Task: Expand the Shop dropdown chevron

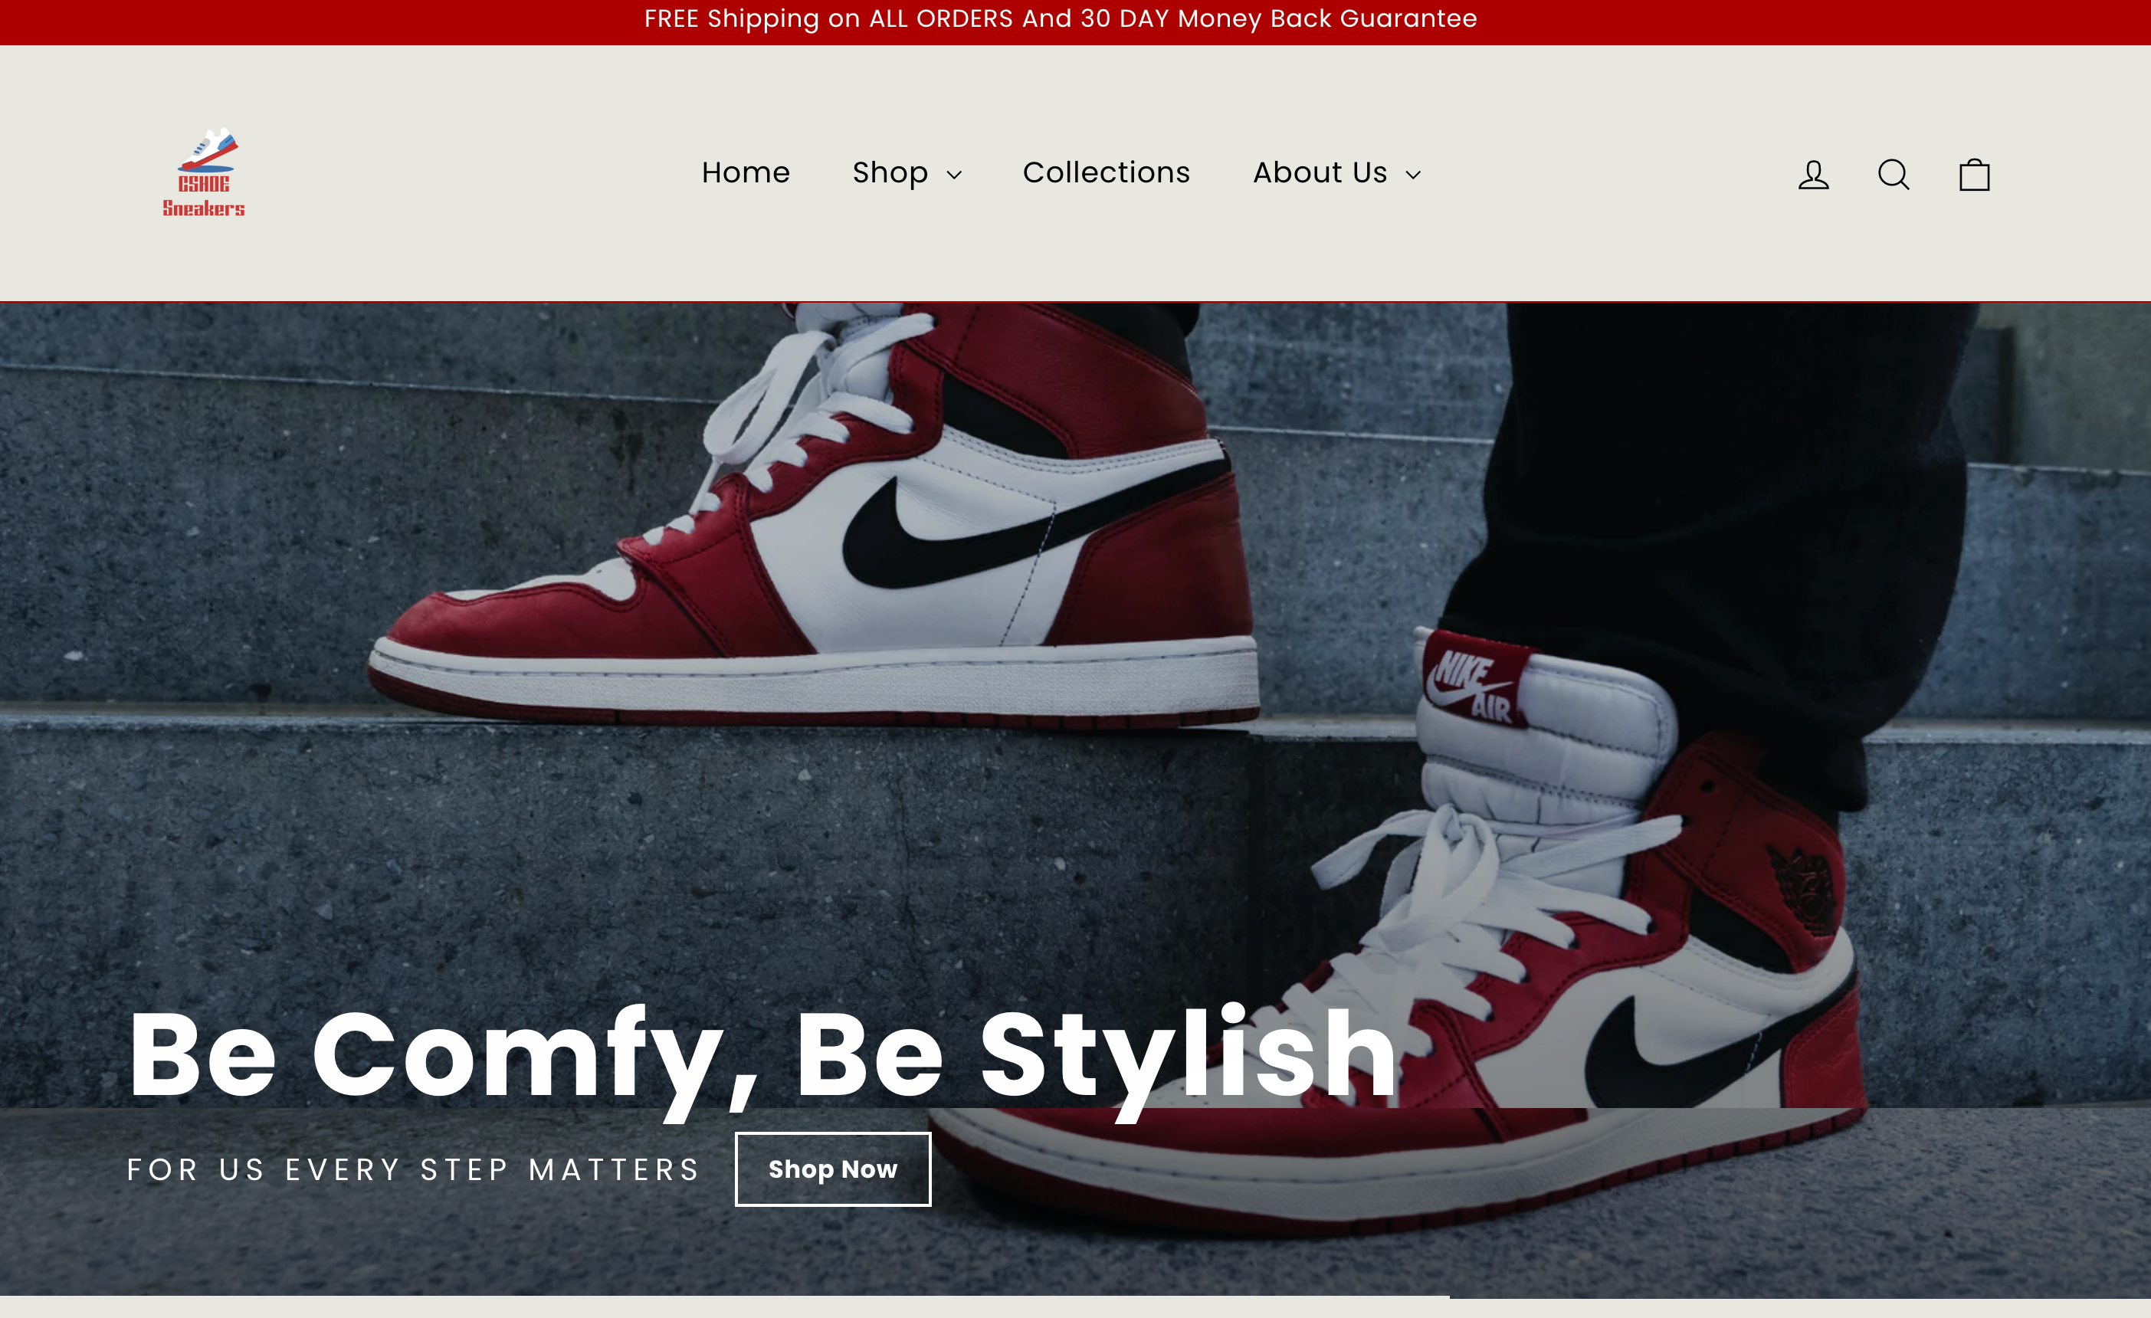Action: click(954, 175)
